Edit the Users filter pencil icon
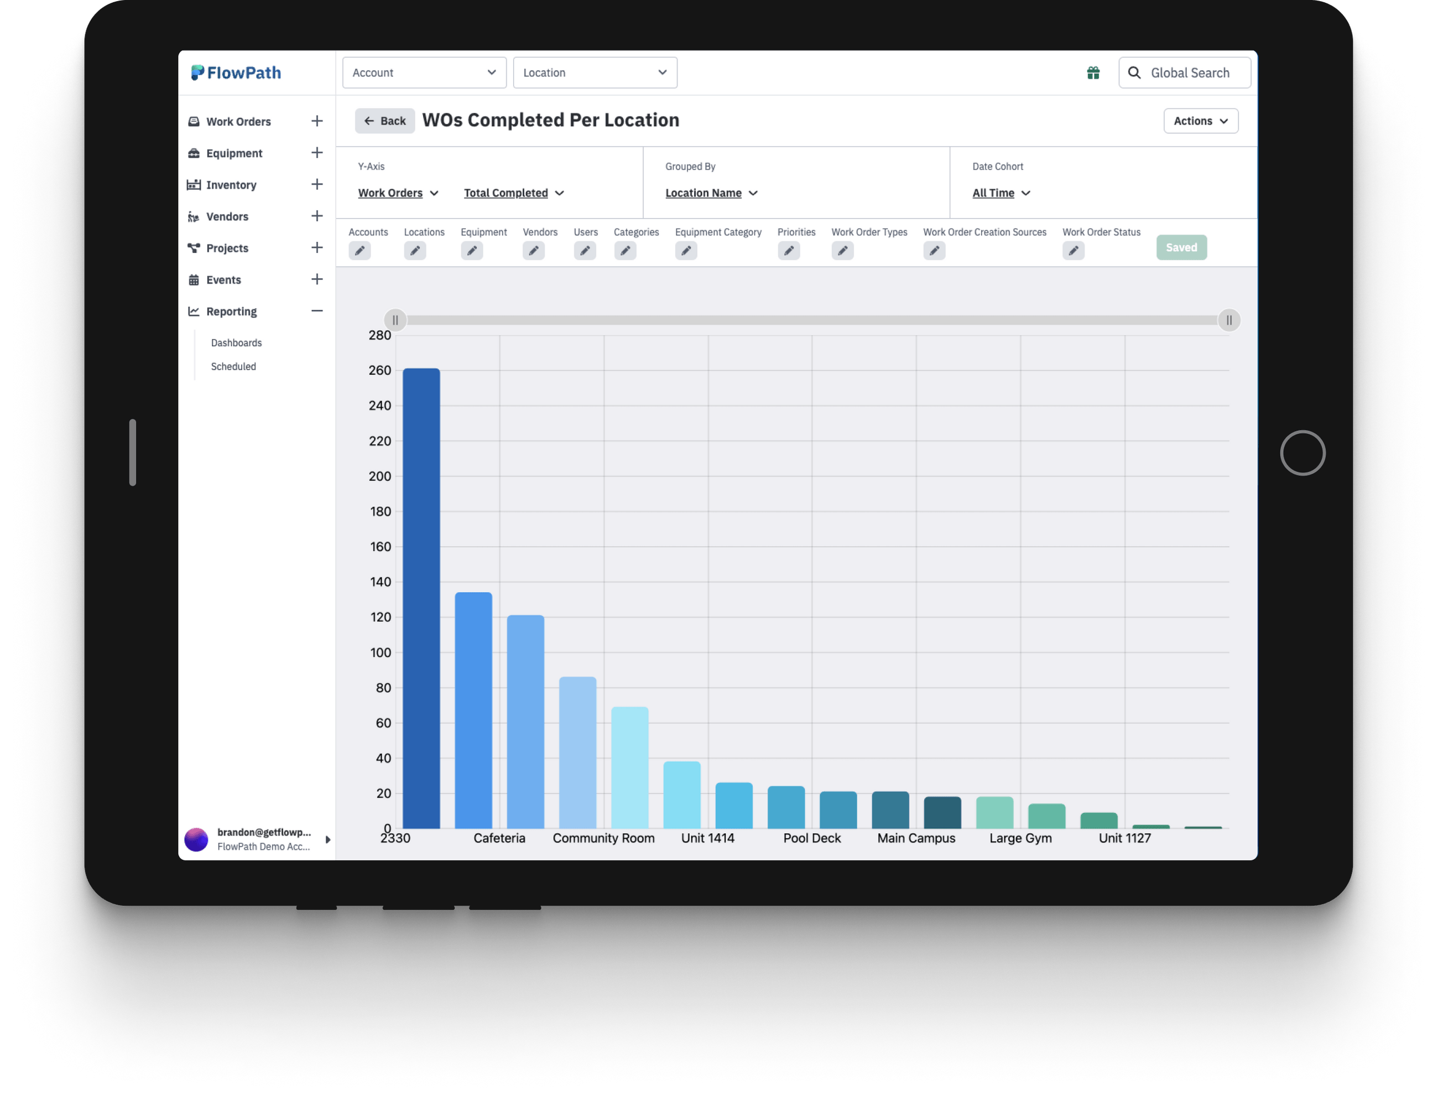1438x1100 pixels. point(585,250)
